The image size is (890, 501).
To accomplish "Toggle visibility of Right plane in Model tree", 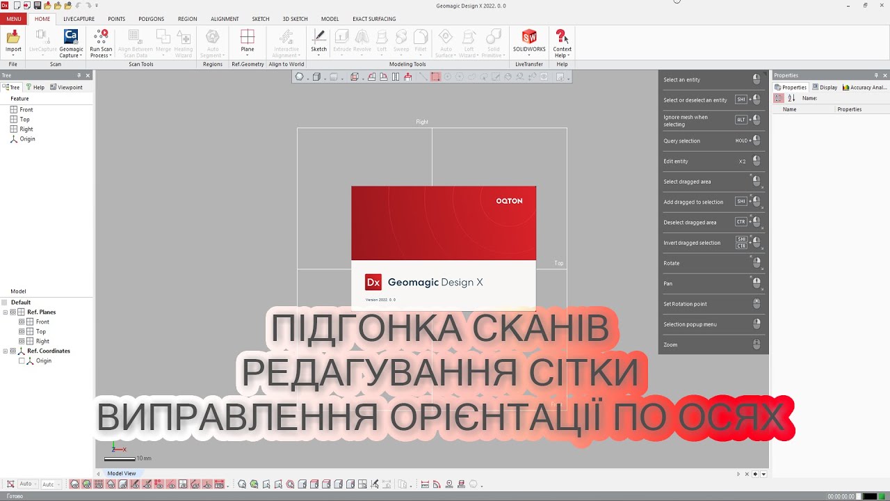I will (x=22, y=342).
